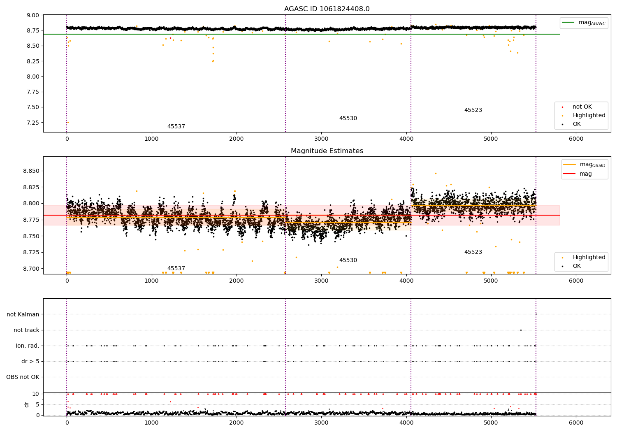The image size is (617, 432).
Task: Click the 'OK' legend entry in middle plot
Action: (x=577, y=266)
